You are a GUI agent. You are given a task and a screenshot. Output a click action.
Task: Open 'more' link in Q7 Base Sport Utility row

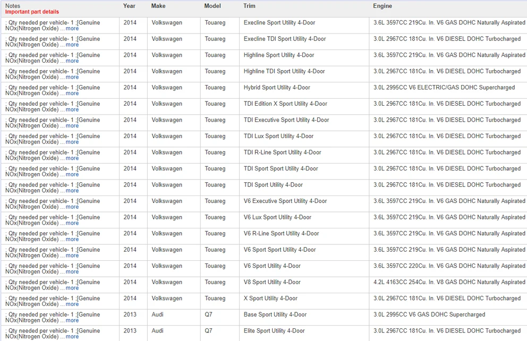pos(72,320)
